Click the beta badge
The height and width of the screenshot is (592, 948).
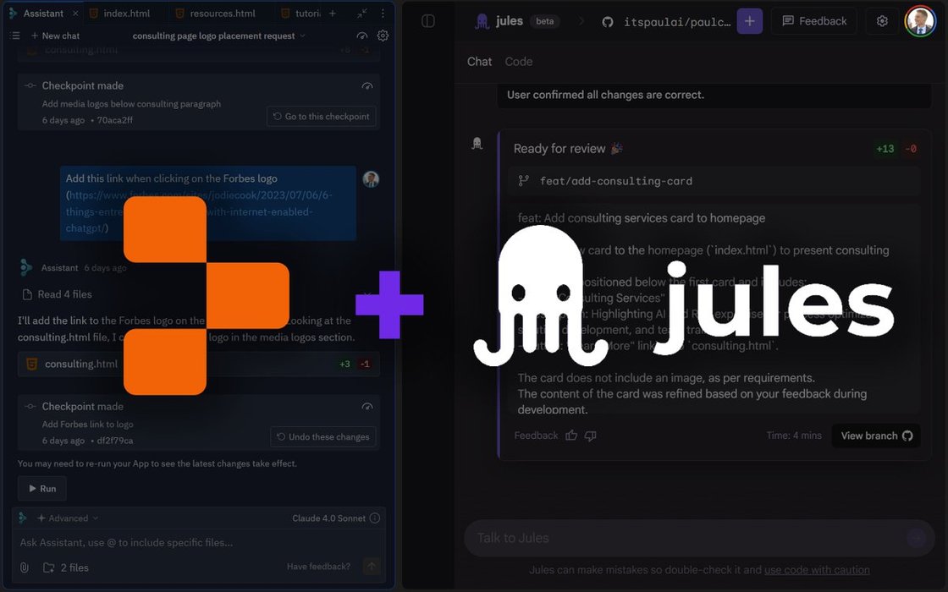click(x=545, y=21)
